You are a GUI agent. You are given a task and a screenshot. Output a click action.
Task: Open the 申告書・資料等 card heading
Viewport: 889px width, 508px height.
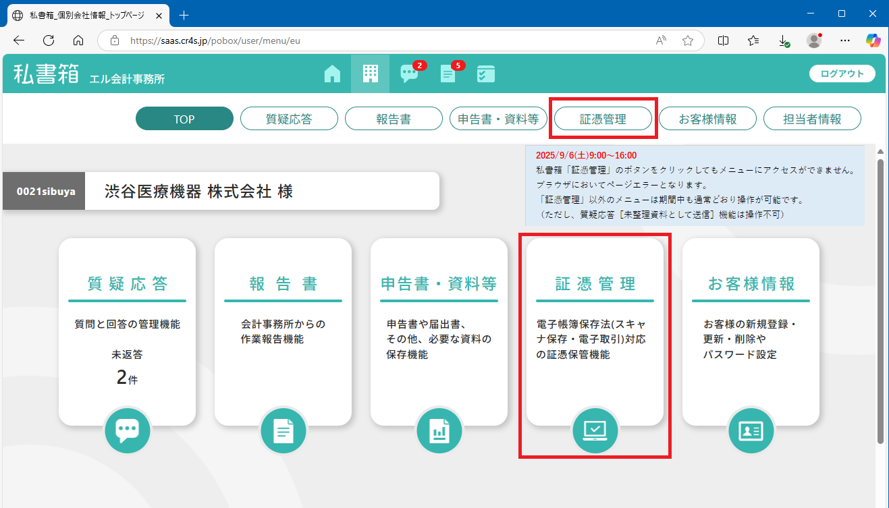(x=439, y=284)
